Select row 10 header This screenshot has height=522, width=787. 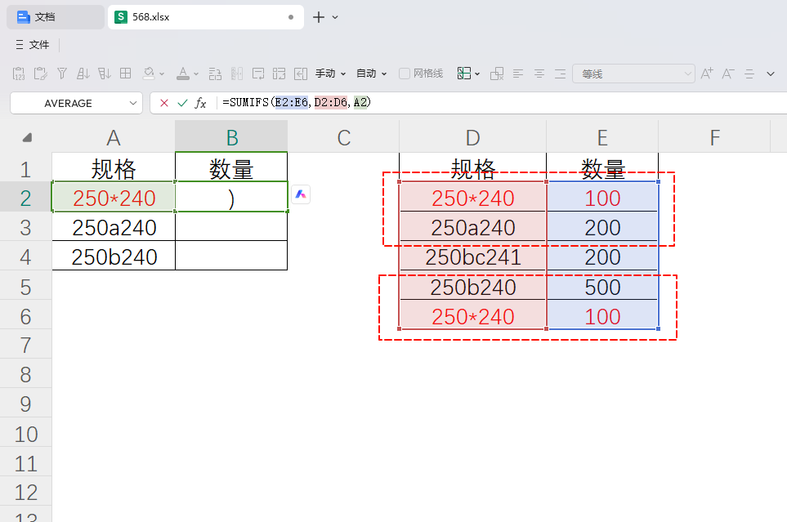tap(25, 434)
